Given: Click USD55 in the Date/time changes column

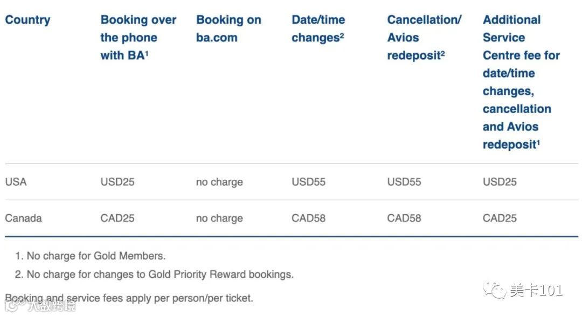Looking at the screenshot, I should coord(308,182).
